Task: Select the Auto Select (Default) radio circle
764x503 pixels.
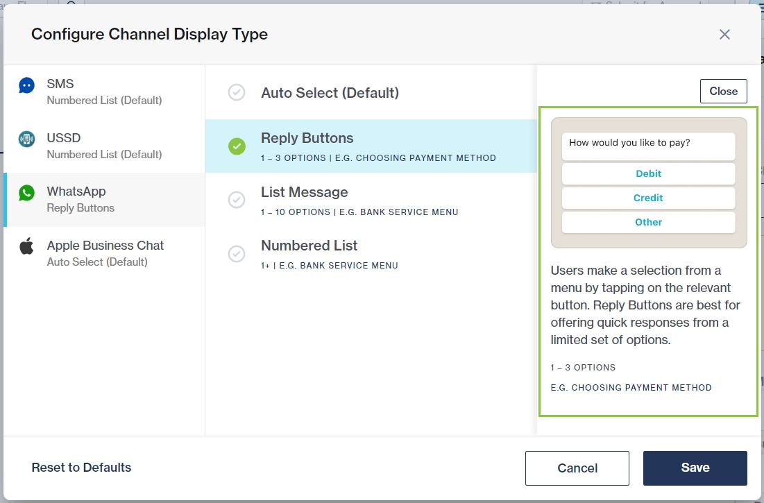Action: tap(237, 93)
